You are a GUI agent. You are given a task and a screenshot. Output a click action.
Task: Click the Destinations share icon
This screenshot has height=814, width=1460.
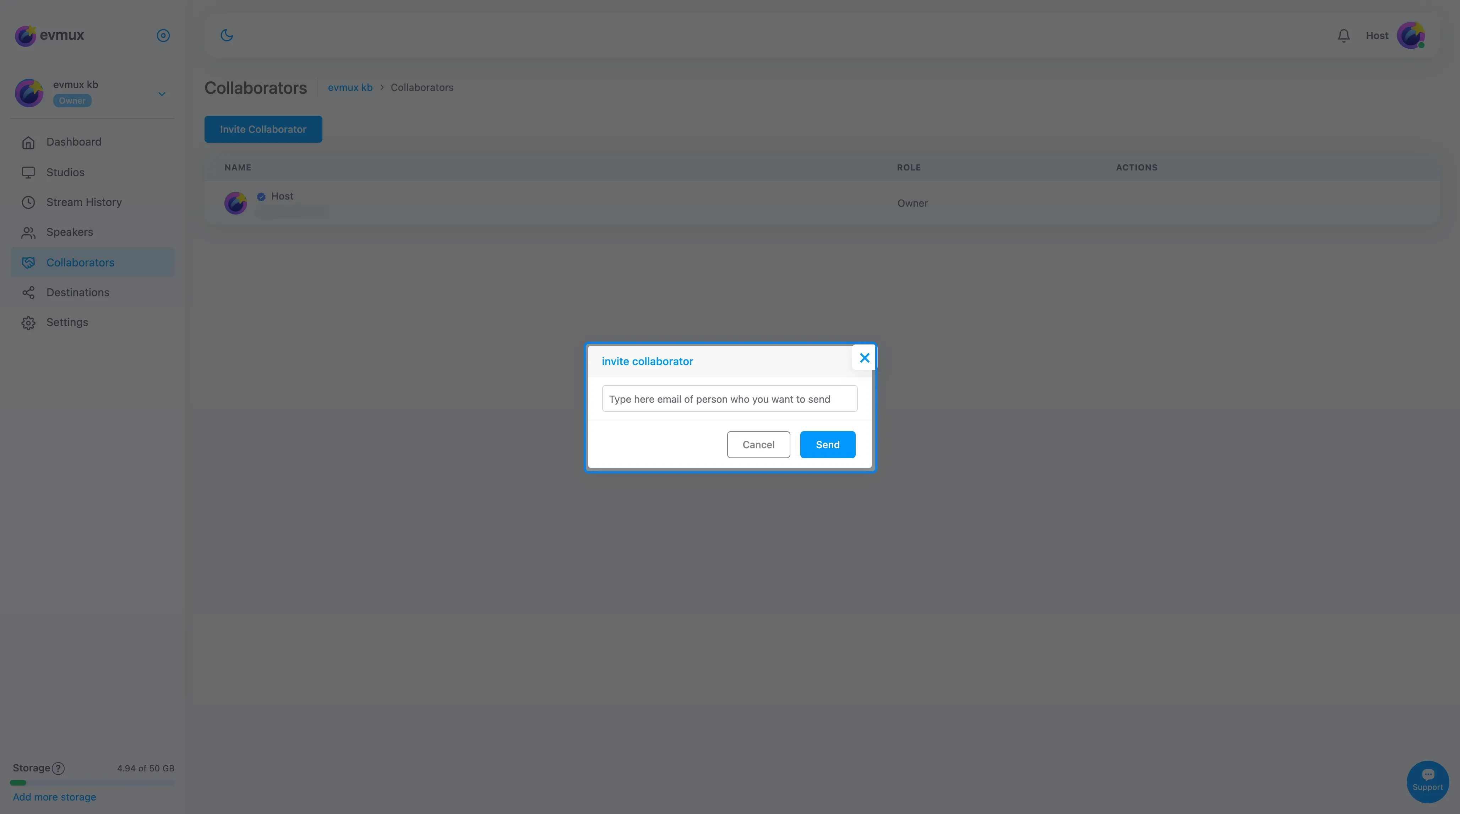click(x=28, y=293)
